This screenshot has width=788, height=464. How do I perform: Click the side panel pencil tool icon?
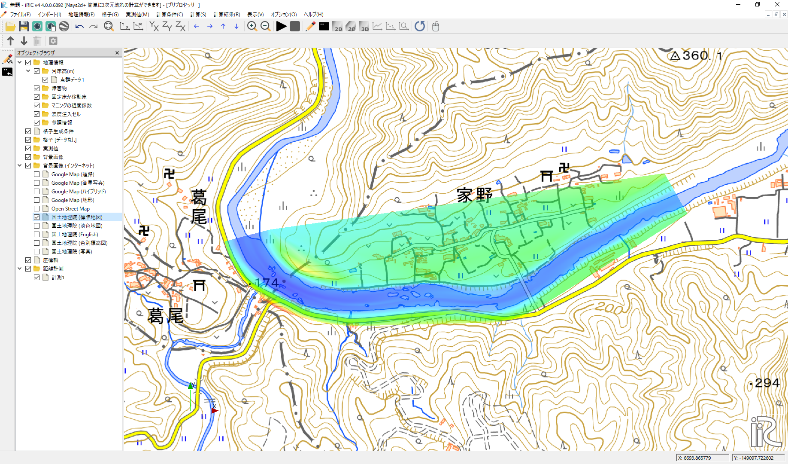pyautogui.click(x=7, y=59)
